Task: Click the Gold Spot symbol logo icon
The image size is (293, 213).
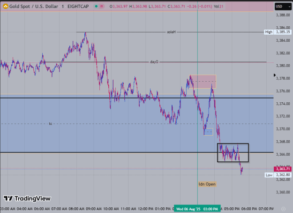Action: (6, 7)
